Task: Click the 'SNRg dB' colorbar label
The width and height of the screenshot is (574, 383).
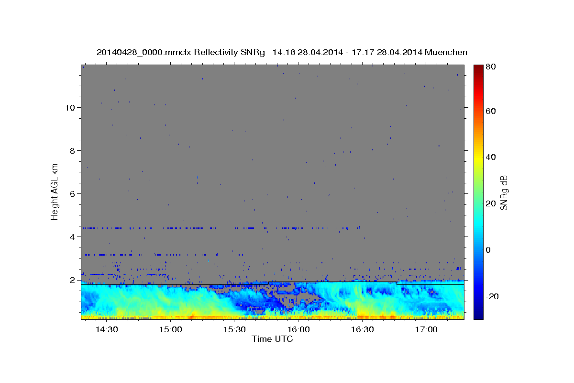Action: [x=504, y=192]
